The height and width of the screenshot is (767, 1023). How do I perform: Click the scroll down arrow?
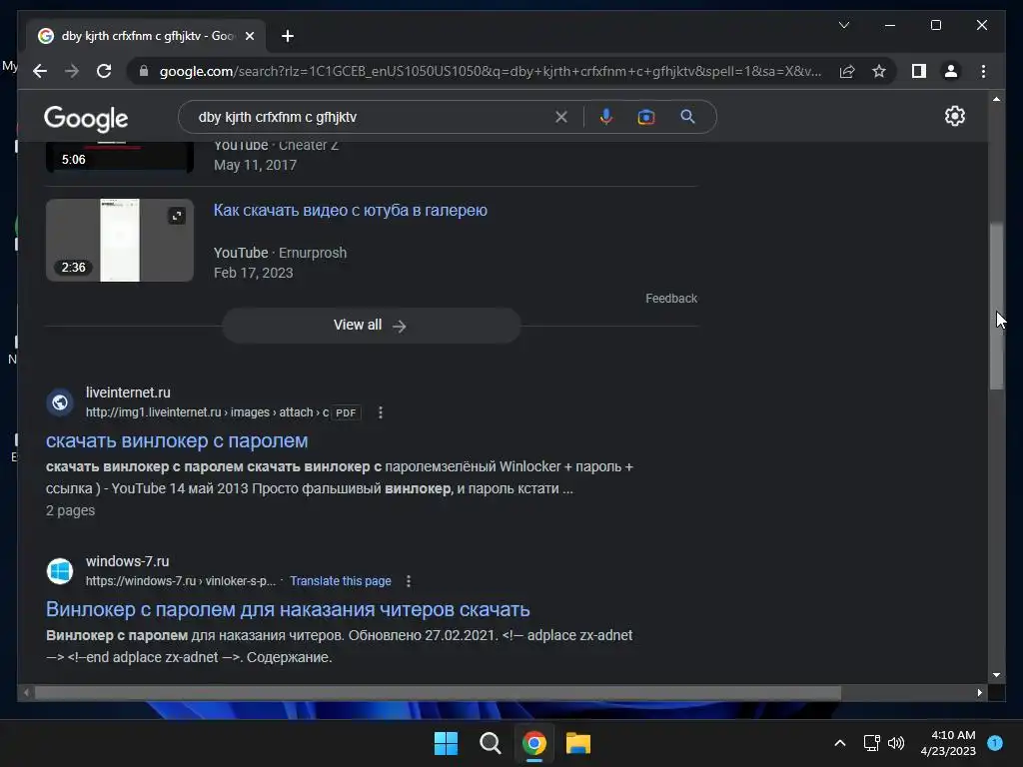(x=996, y=675)
